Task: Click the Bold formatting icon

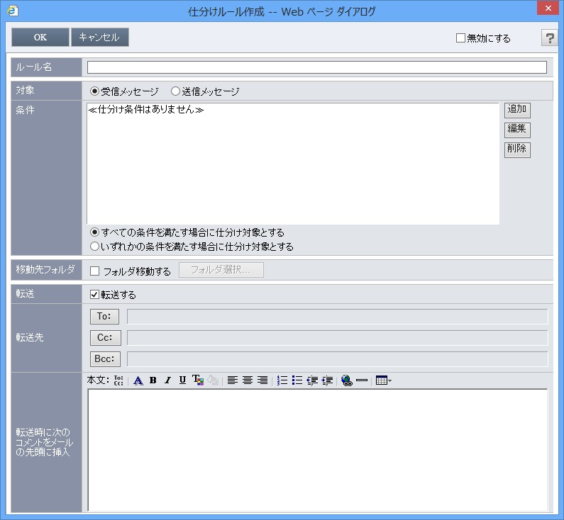Action: [153, 380]
